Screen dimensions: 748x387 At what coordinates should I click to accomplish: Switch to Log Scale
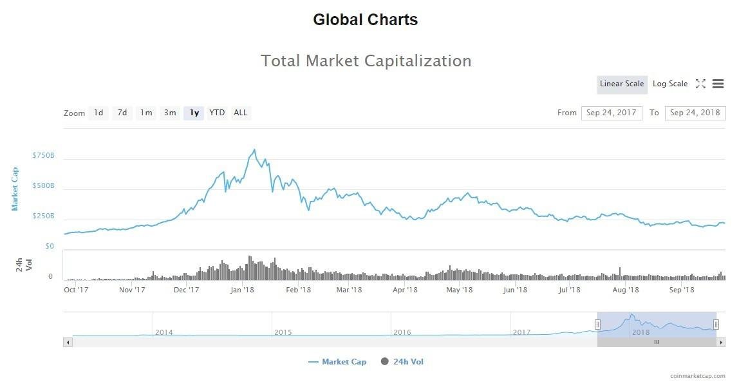[670, 84]
